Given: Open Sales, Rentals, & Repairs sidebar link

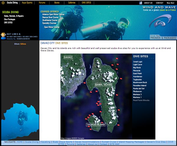Looking at the screenshot, I should pyautogui.click(x=14, y=16).
